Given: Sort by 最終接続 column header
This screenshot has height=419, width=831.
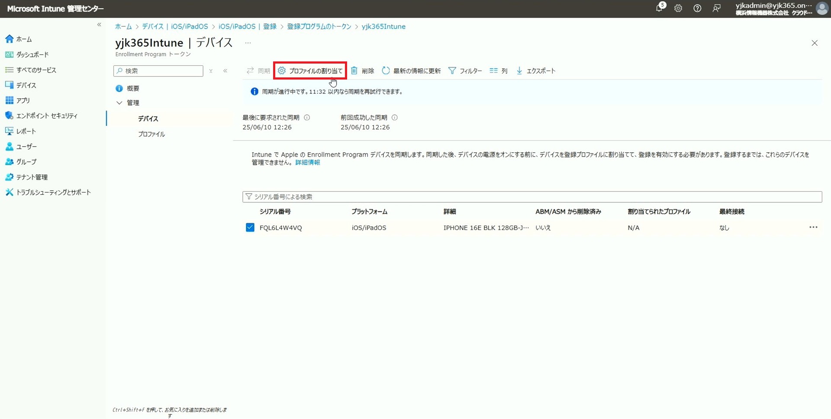Looking at the screenshot, I should pos(732,211).
